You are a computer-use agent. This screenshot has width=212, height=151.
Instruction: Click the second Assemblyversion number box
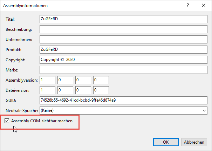click(65, 80)
